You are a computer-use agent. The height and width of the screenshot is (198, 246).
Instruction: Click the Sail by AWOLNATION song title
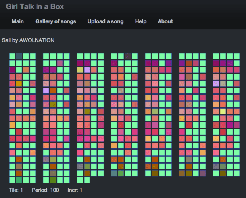pos(28,40)
